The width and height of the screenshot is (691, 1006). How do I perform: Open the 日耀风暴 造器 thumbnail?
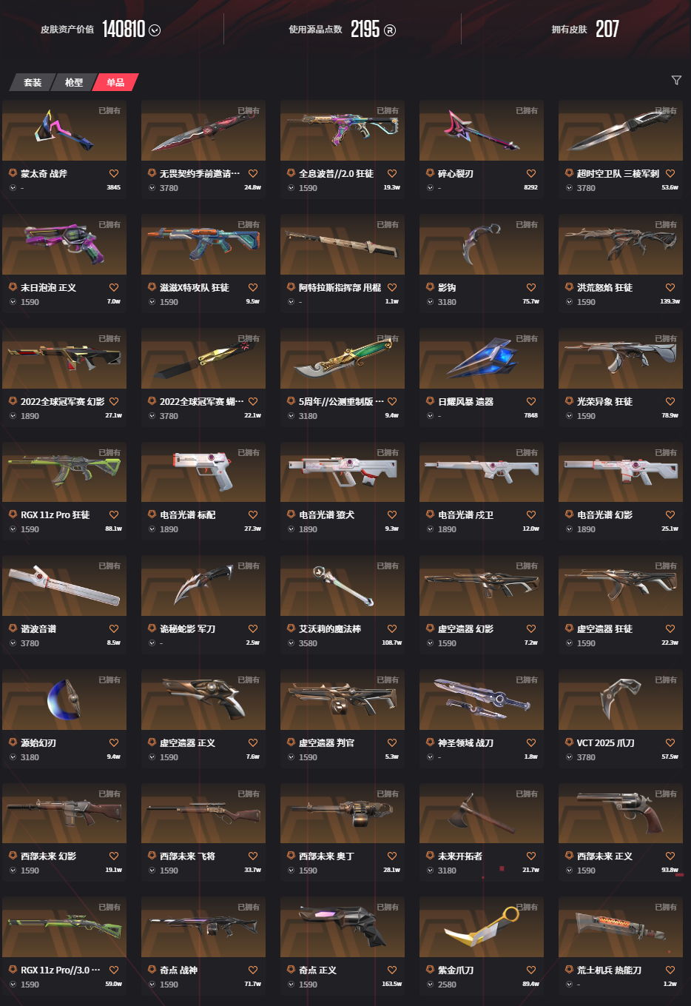pyautogui.click(x=482, y=358)
